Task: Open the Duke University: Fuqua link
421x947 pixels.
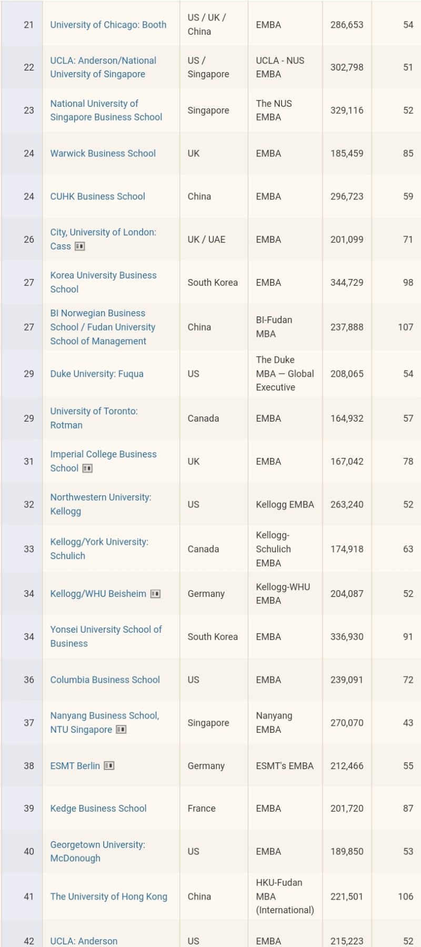Action: pyautogui.click(x=97, y=374)
